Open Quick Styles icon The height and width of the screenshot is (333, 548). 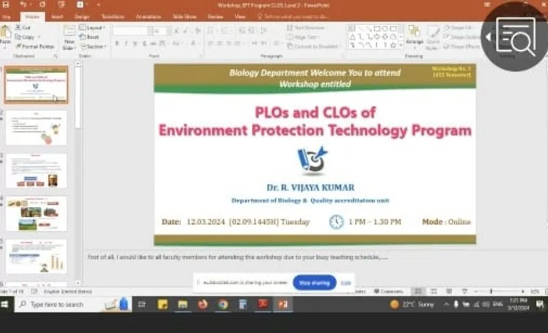point(433,32)
